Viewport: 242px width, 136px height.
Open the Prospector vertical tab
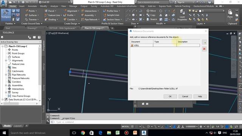click(44, 45)
